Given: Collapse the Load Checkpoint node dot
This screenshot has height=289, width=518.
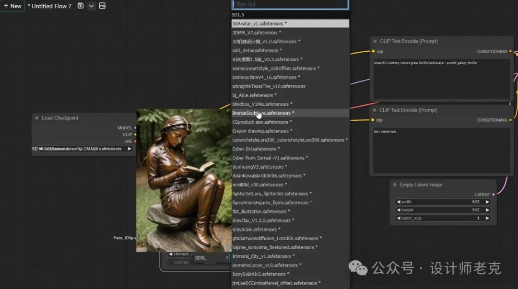Looking at the screenshot, I should tap(36, 117).
